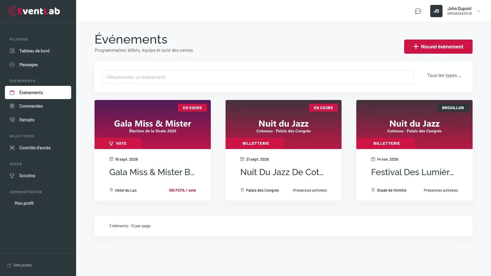Create a Nouvel événement

pos(438,47)
